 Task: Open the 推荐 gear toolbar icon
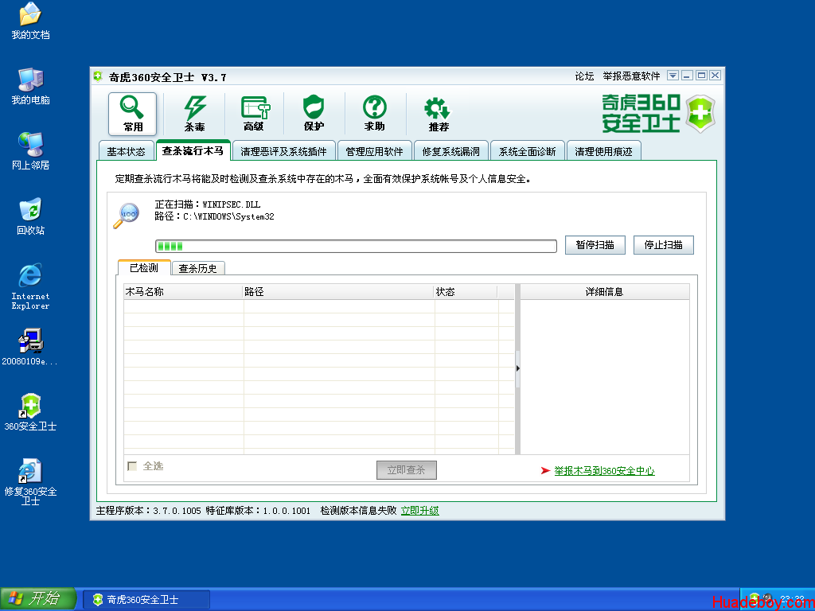point(439,114)
